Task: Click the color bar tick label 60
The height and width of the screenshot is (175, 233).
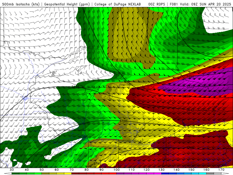Action: (57, 170)
